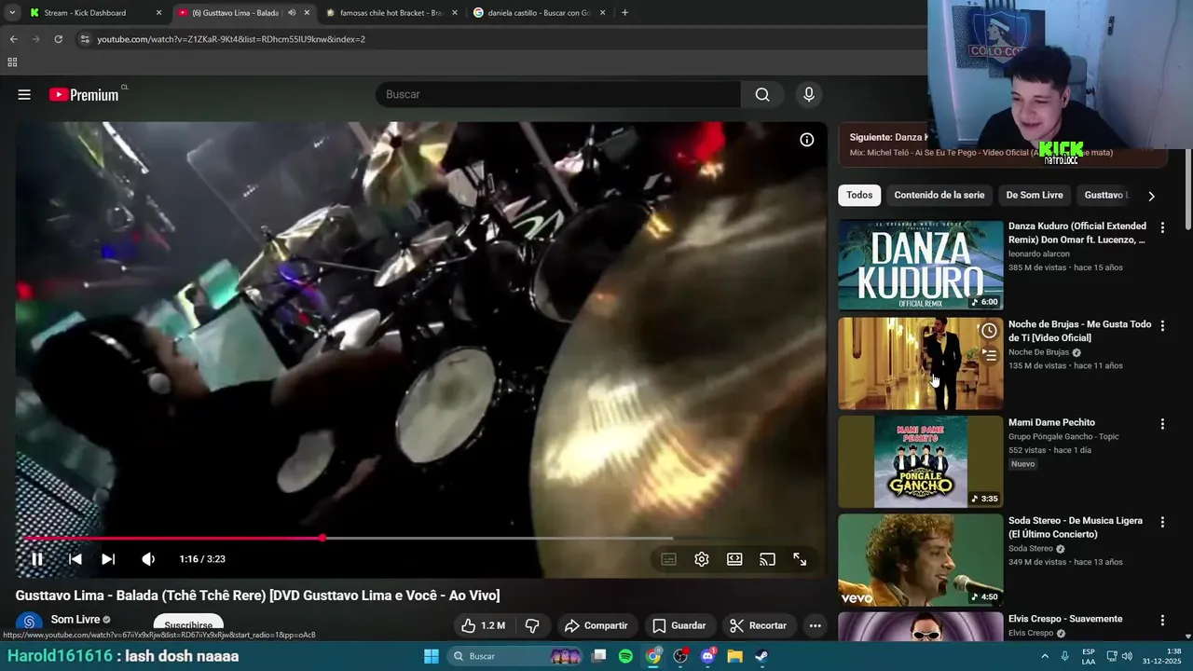Open the apps grid in bookmarks bar
This screenshot has height=671, width=1193.
[12, 62]
